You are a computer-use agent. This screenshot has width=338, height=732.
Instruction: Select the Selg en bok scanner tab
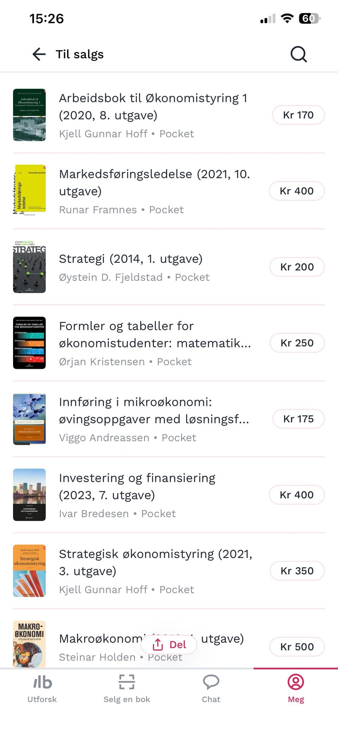click(127, 689)
